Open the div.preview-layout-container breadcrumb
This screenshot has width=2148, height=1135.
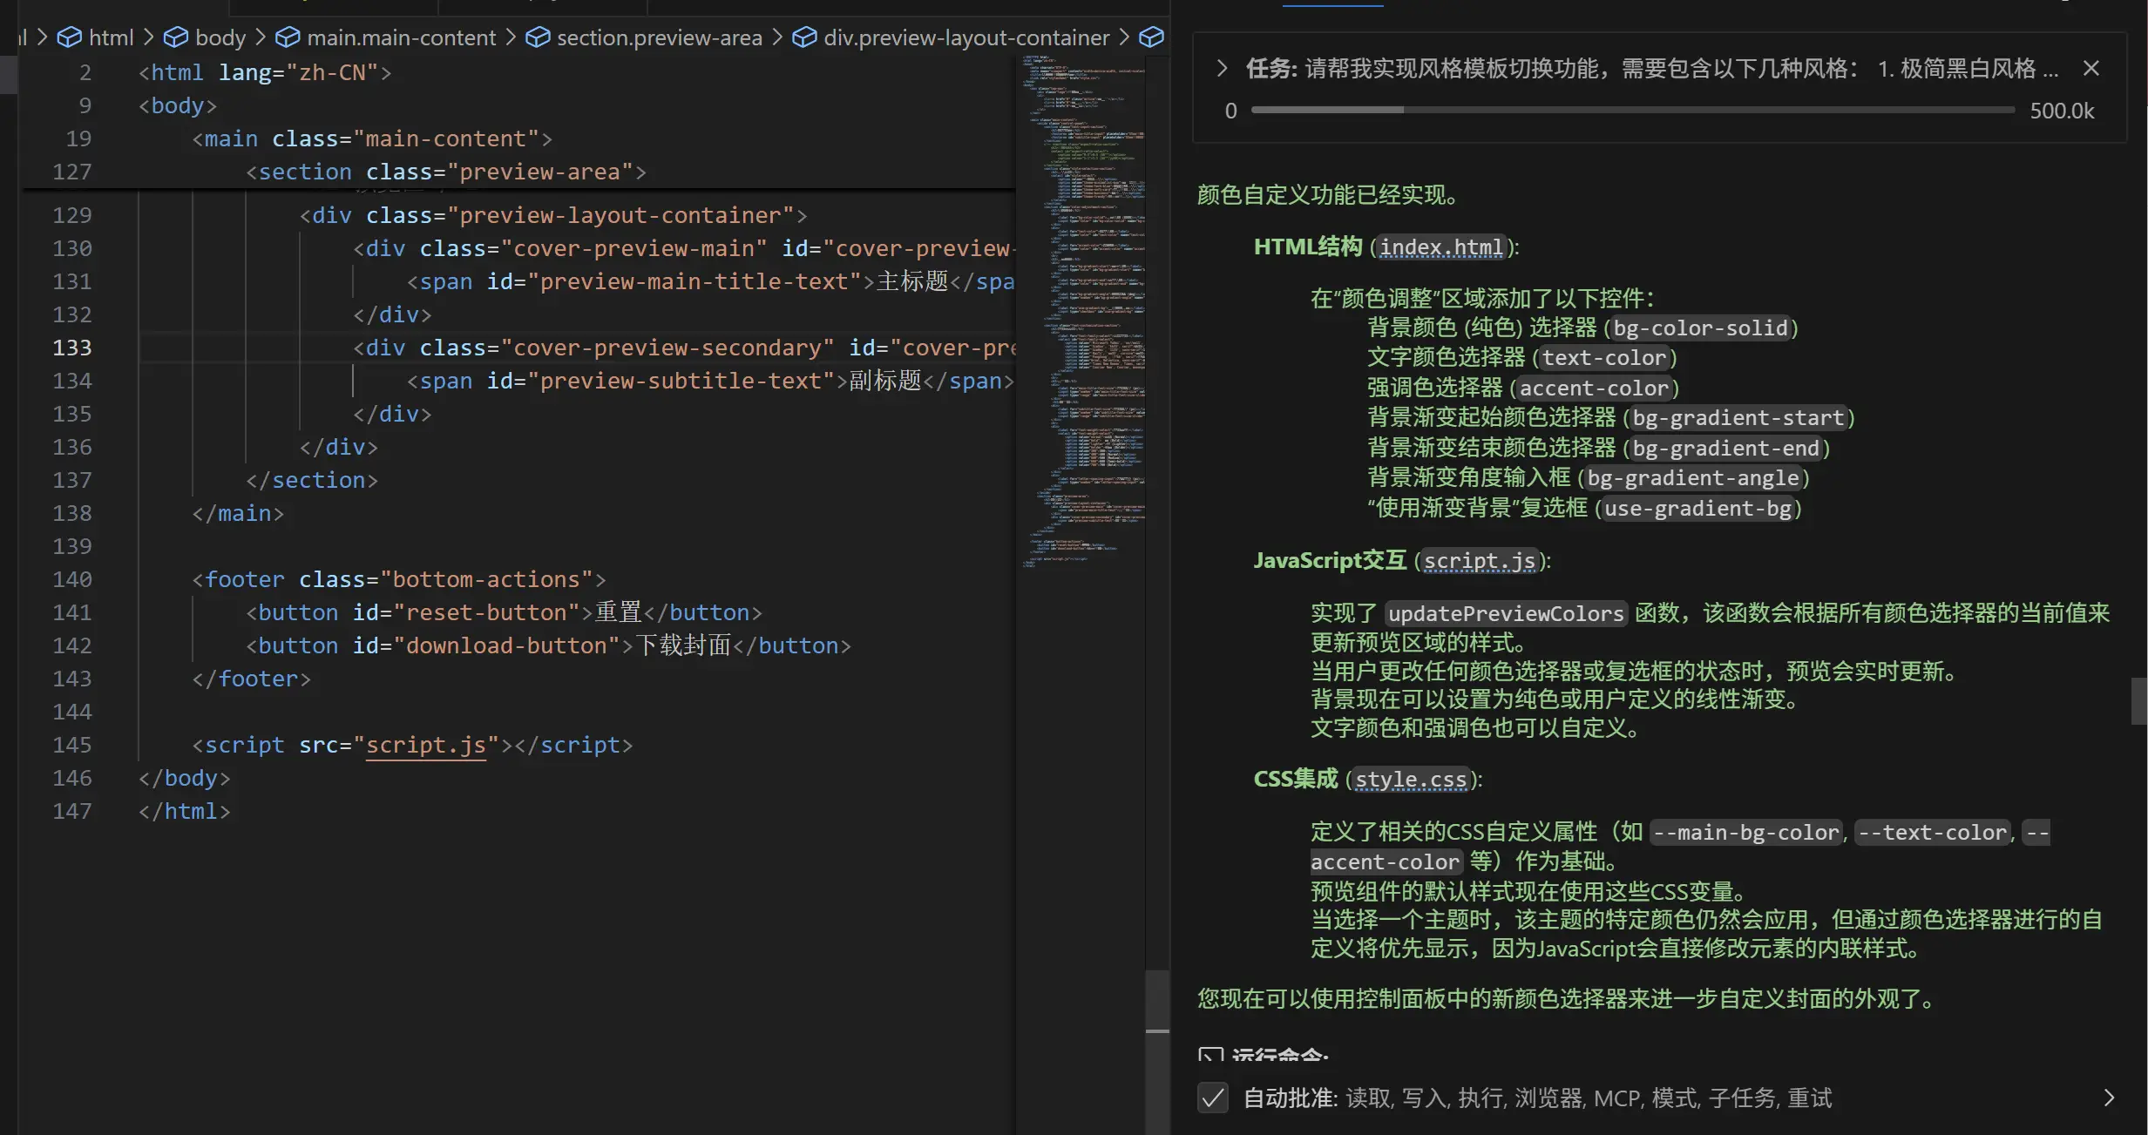[x=951, y=37]
